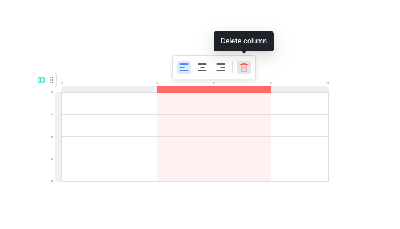The image size is (400, 229).
Task: Select the align left icon
Action: point(184,67)
